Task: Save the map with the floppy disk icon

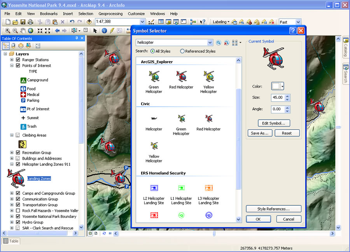Action: click(x=23, y=22)
